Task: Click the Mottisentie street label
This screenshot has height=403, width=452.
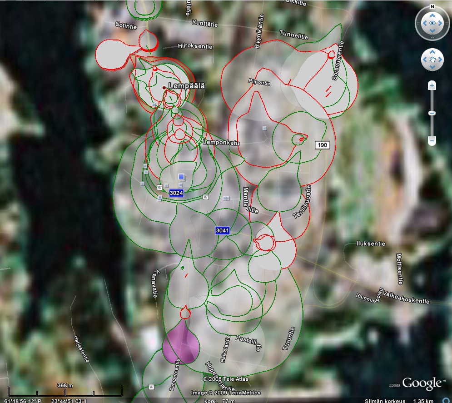Action: pyautogui.click(x=399, y=269)
